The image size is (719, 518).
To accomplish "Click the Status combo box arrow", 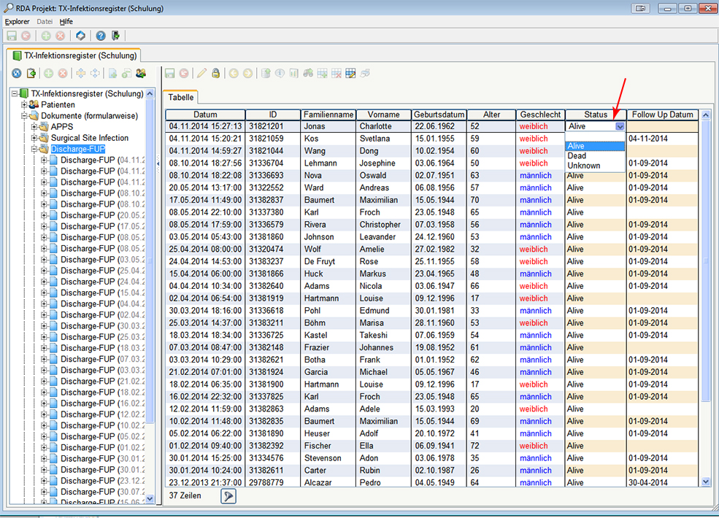I will [620, 127].
